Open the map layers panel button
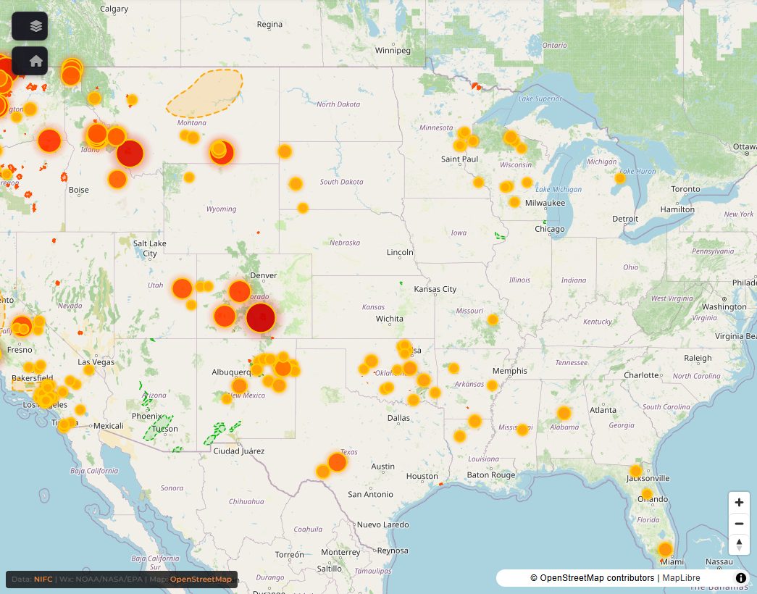 coord(30,26)
